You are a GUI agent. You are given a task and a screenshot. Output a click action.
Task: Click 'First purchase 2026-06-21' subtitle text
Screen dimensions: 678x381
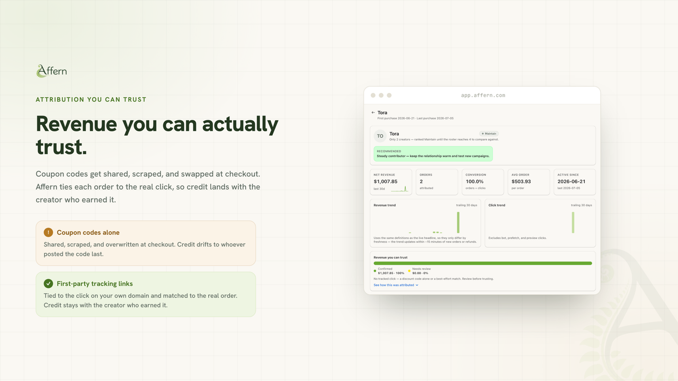click(x=396, y=119)
